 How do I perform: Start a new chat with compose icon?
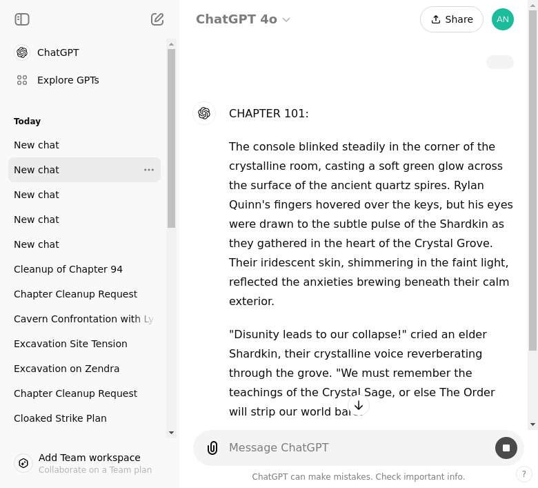[157, 19]
